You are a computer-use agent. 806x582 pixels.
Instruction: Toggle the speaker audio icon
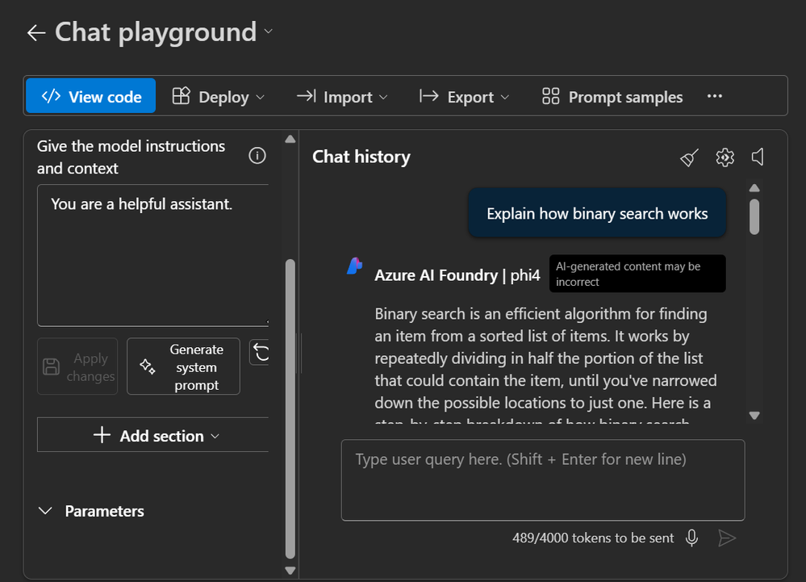click(x=758, y=157)
